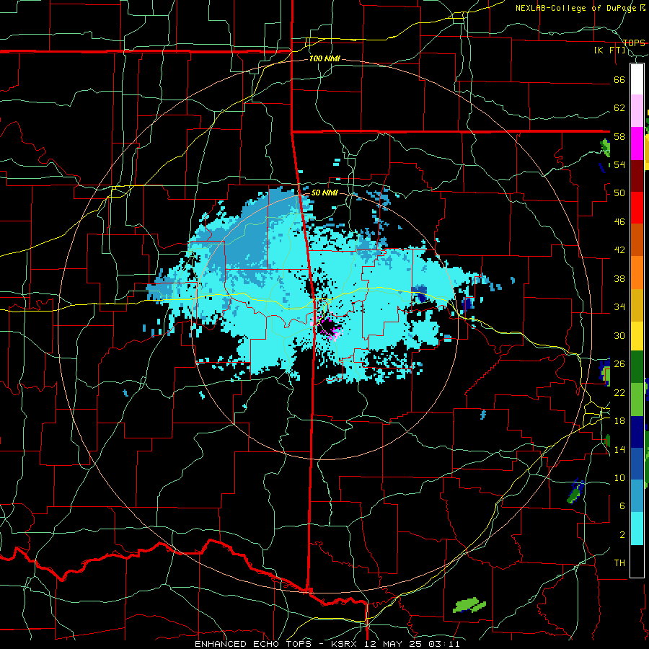Click the 'TOPS' legend heading
Image resolution: width=649 pixels, height=649 pixels.
pyautogui.click(x=634, y=43)
